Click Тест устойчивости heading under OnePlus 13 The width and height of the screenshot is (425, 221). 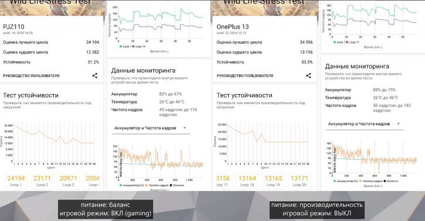pos(244,95)
